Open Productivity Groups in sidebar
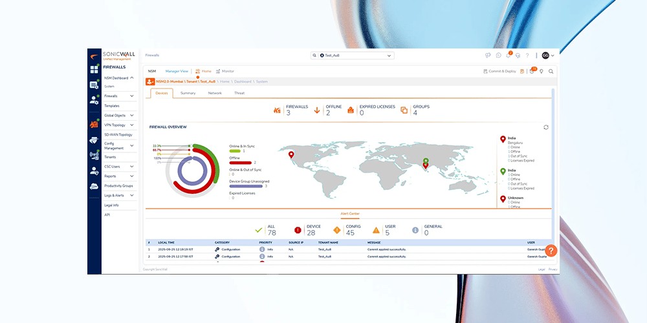Image resolution: width=647 pixels, height=323 pixels. 118,186
